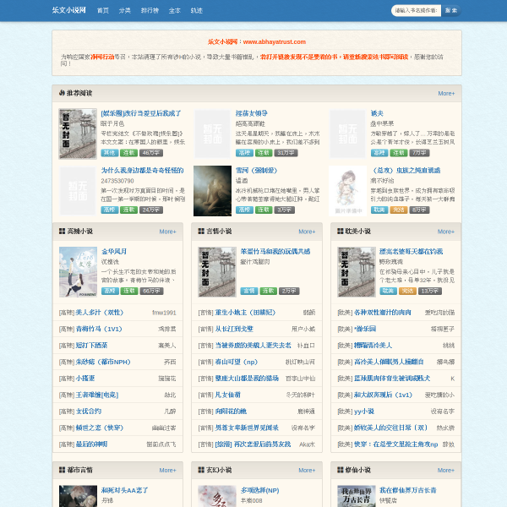This screenshot has height=507, width=507.
Task: Open the yy小说 link in 耽美 list
Action: (x=364, y=412)
